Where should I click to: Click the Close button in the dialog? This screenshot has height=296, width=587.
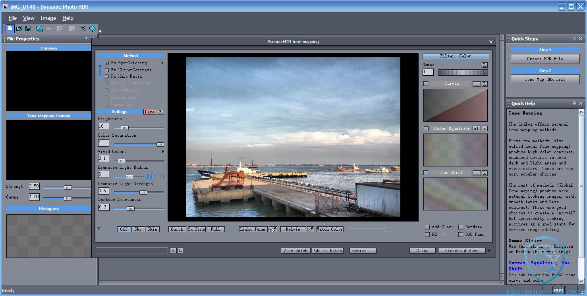coord(422,250)
